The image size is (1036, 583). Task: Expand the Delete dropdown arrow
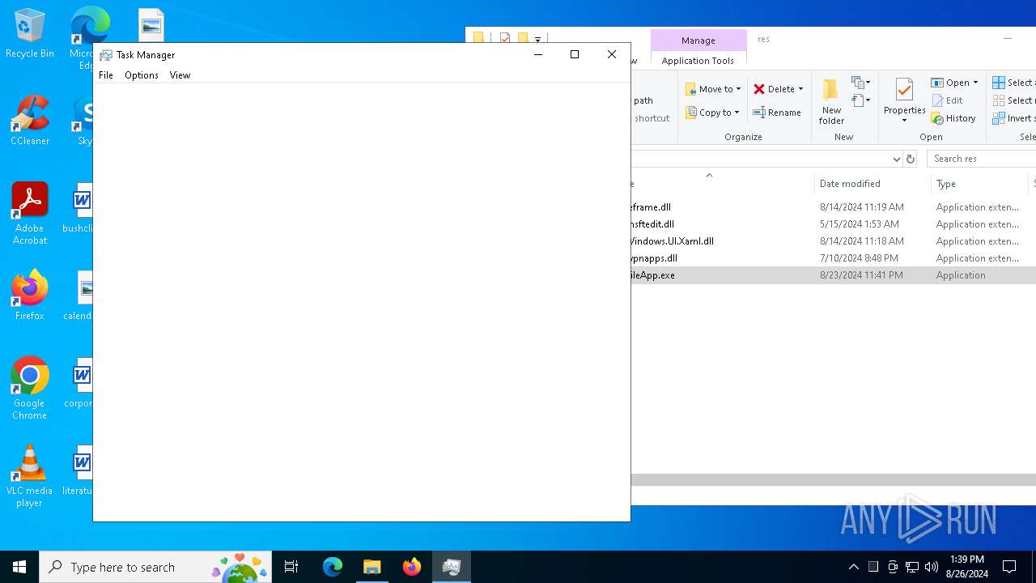tap(800, 89)
